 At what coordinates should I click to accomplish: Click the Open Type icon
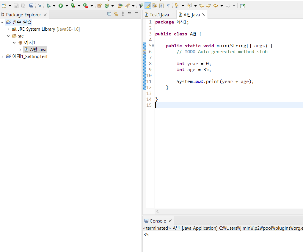coord(120,6)
